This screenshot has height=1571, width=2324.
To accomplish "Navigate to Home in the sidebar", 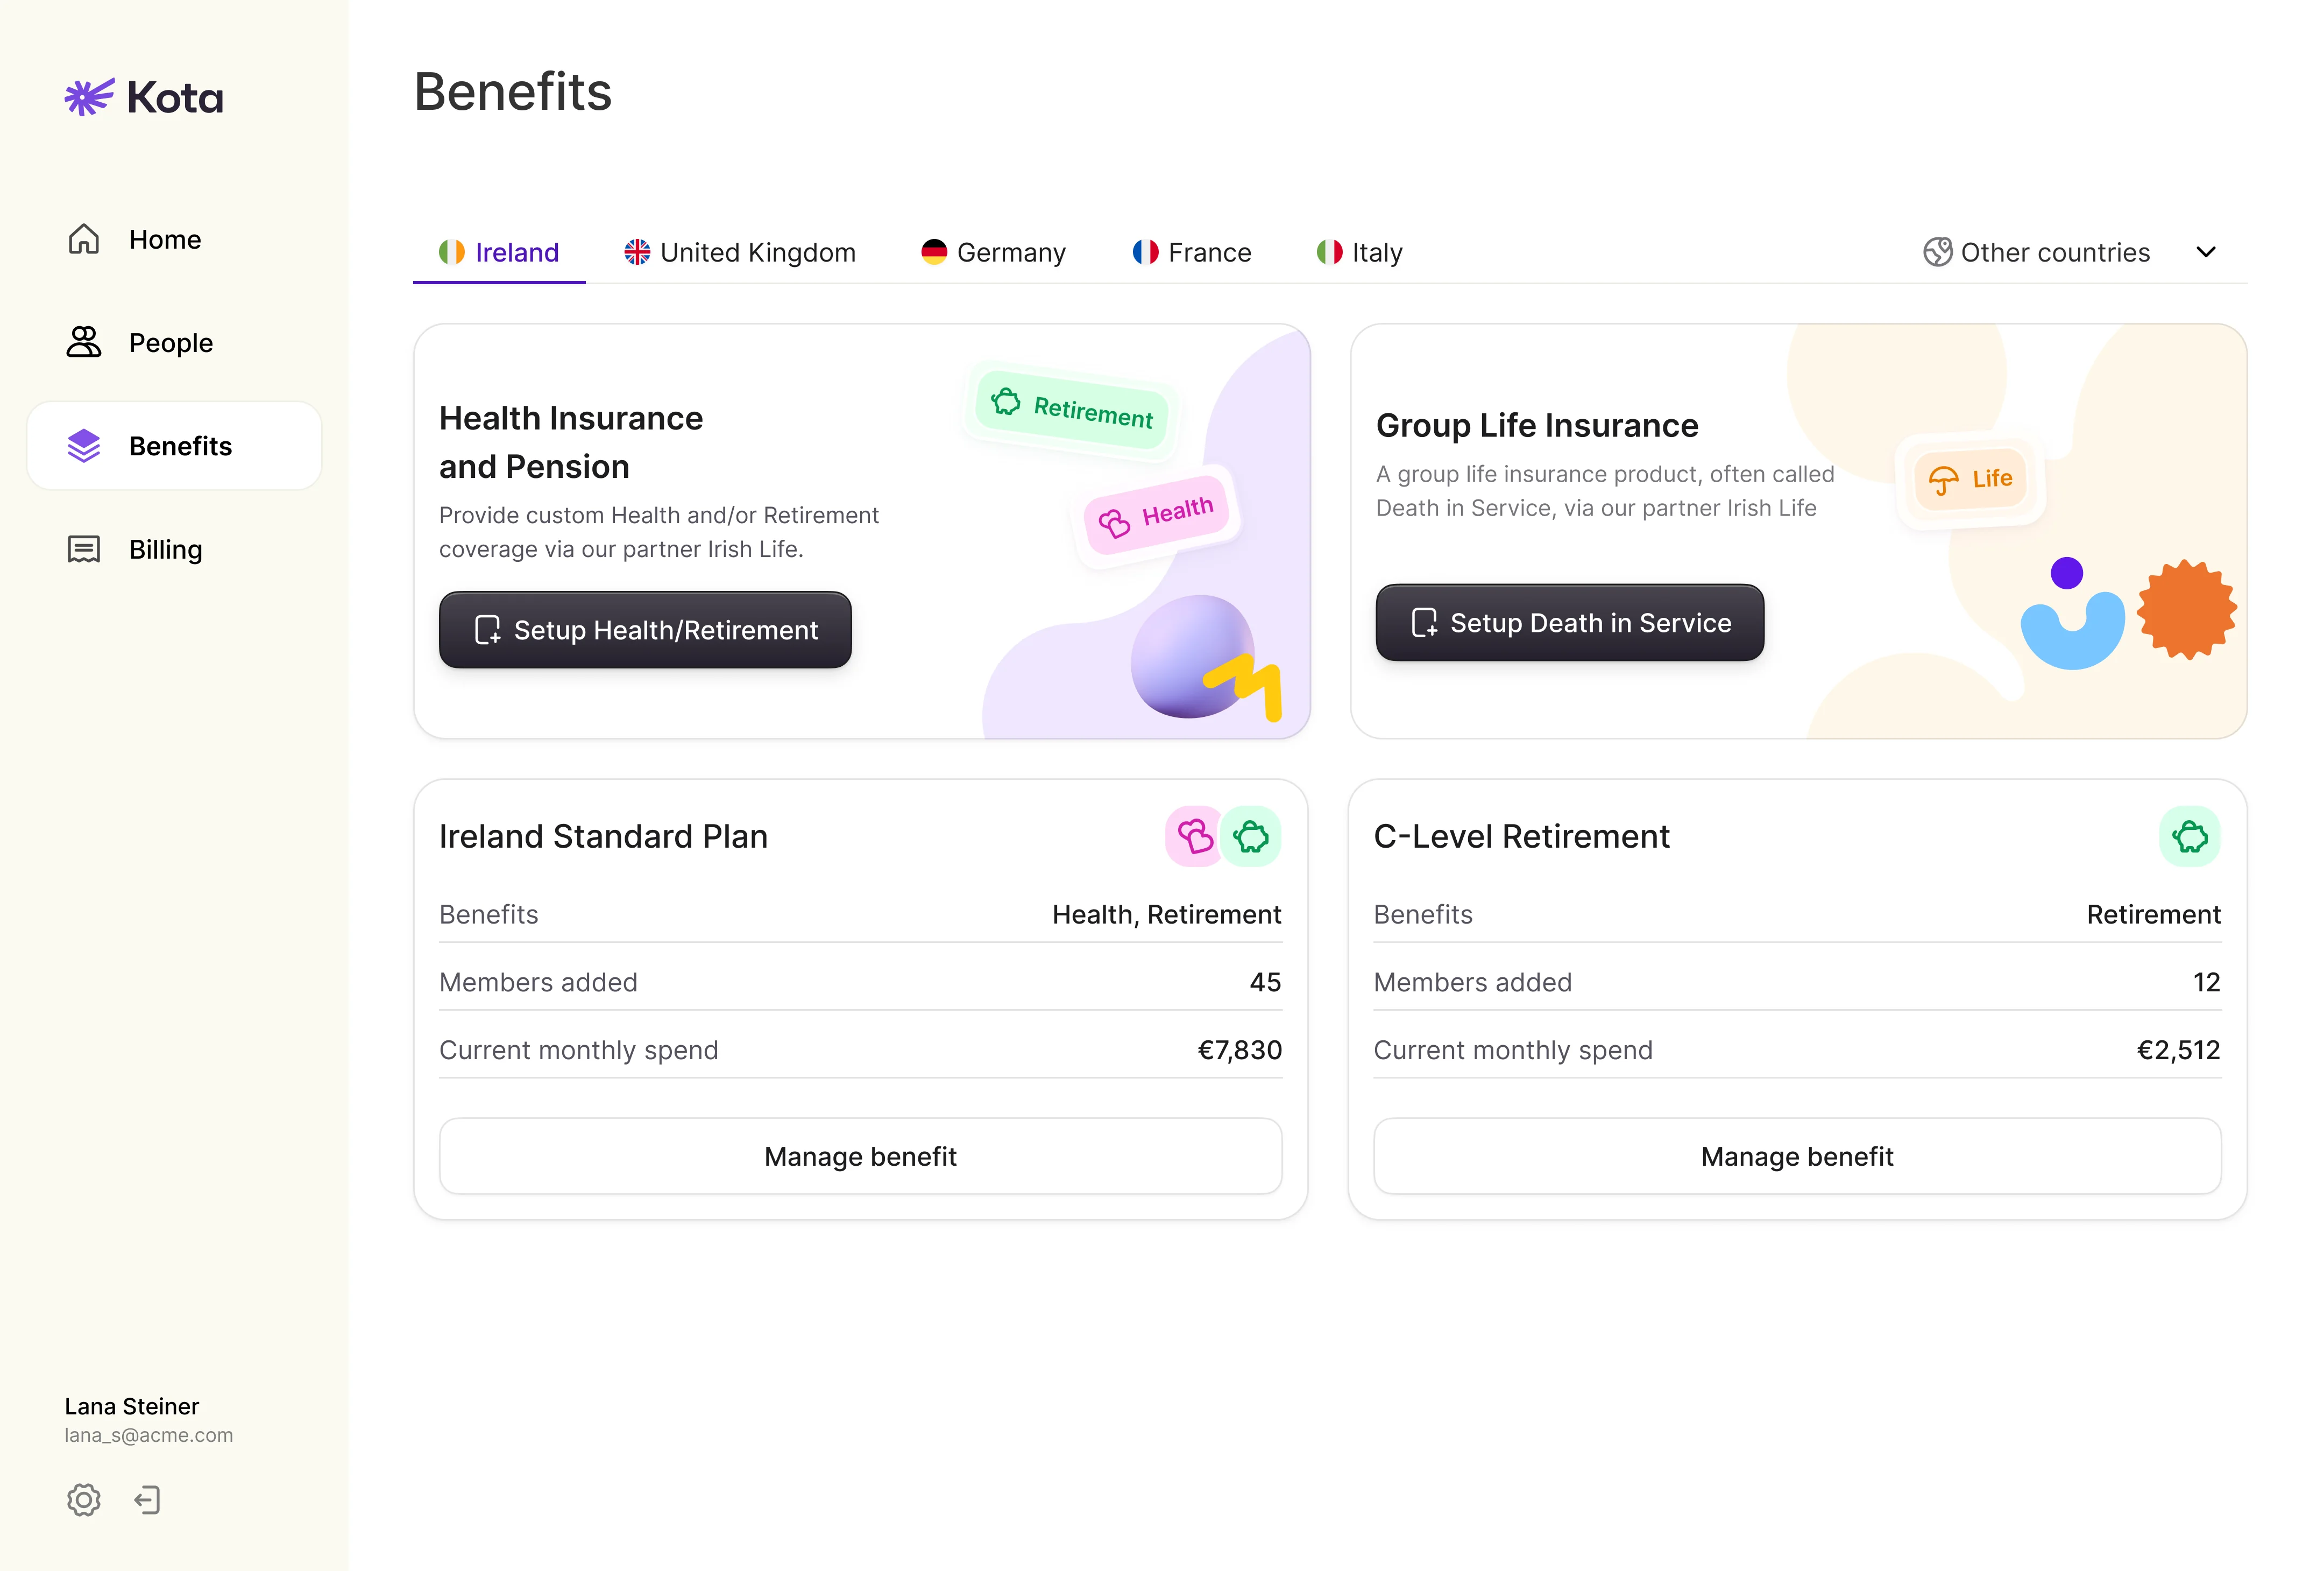I will pyautogui.click(x=165, y=240).
